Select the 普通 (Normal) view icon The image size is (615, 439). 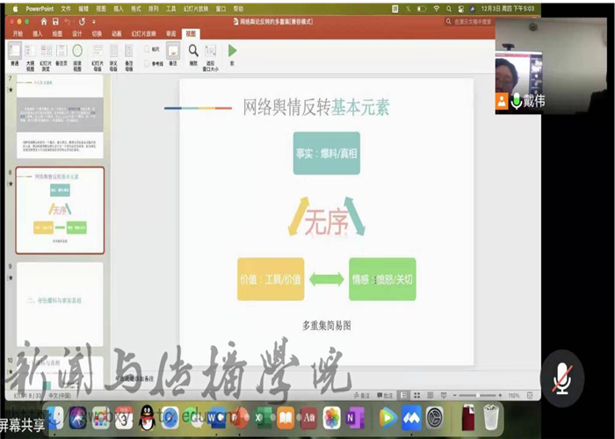(x=14, y=54)
